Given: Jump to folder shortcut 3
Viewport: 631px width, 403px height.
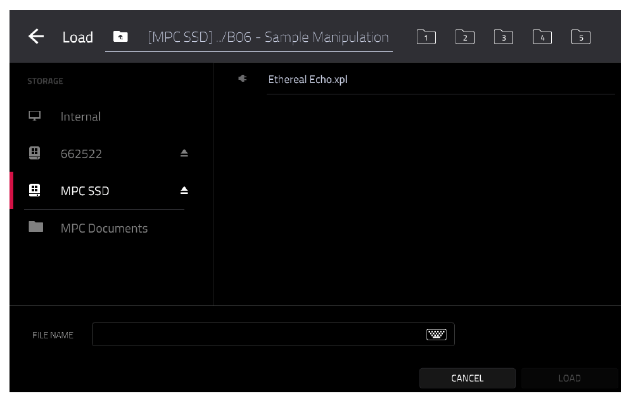Looking at the screenshot, I should point(504,37).
